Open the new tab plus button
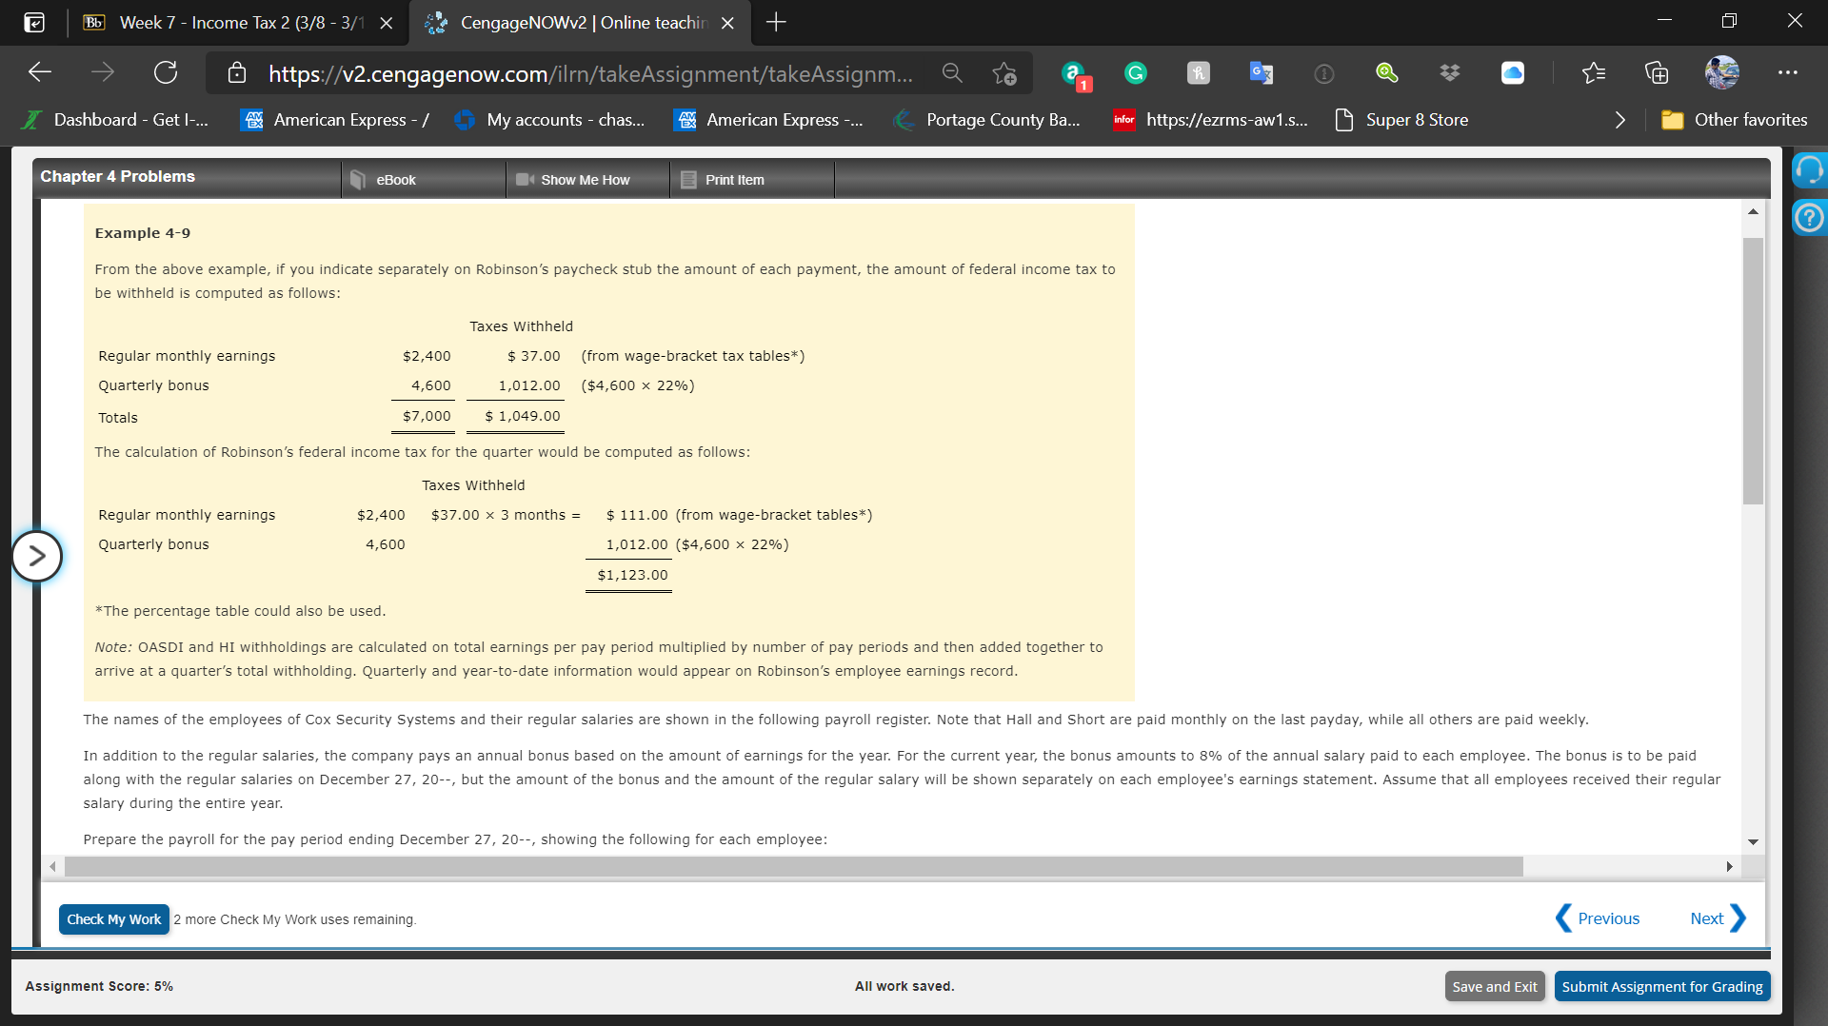The height and width of the screenshot is (1026, 1828). pos(776,23)
